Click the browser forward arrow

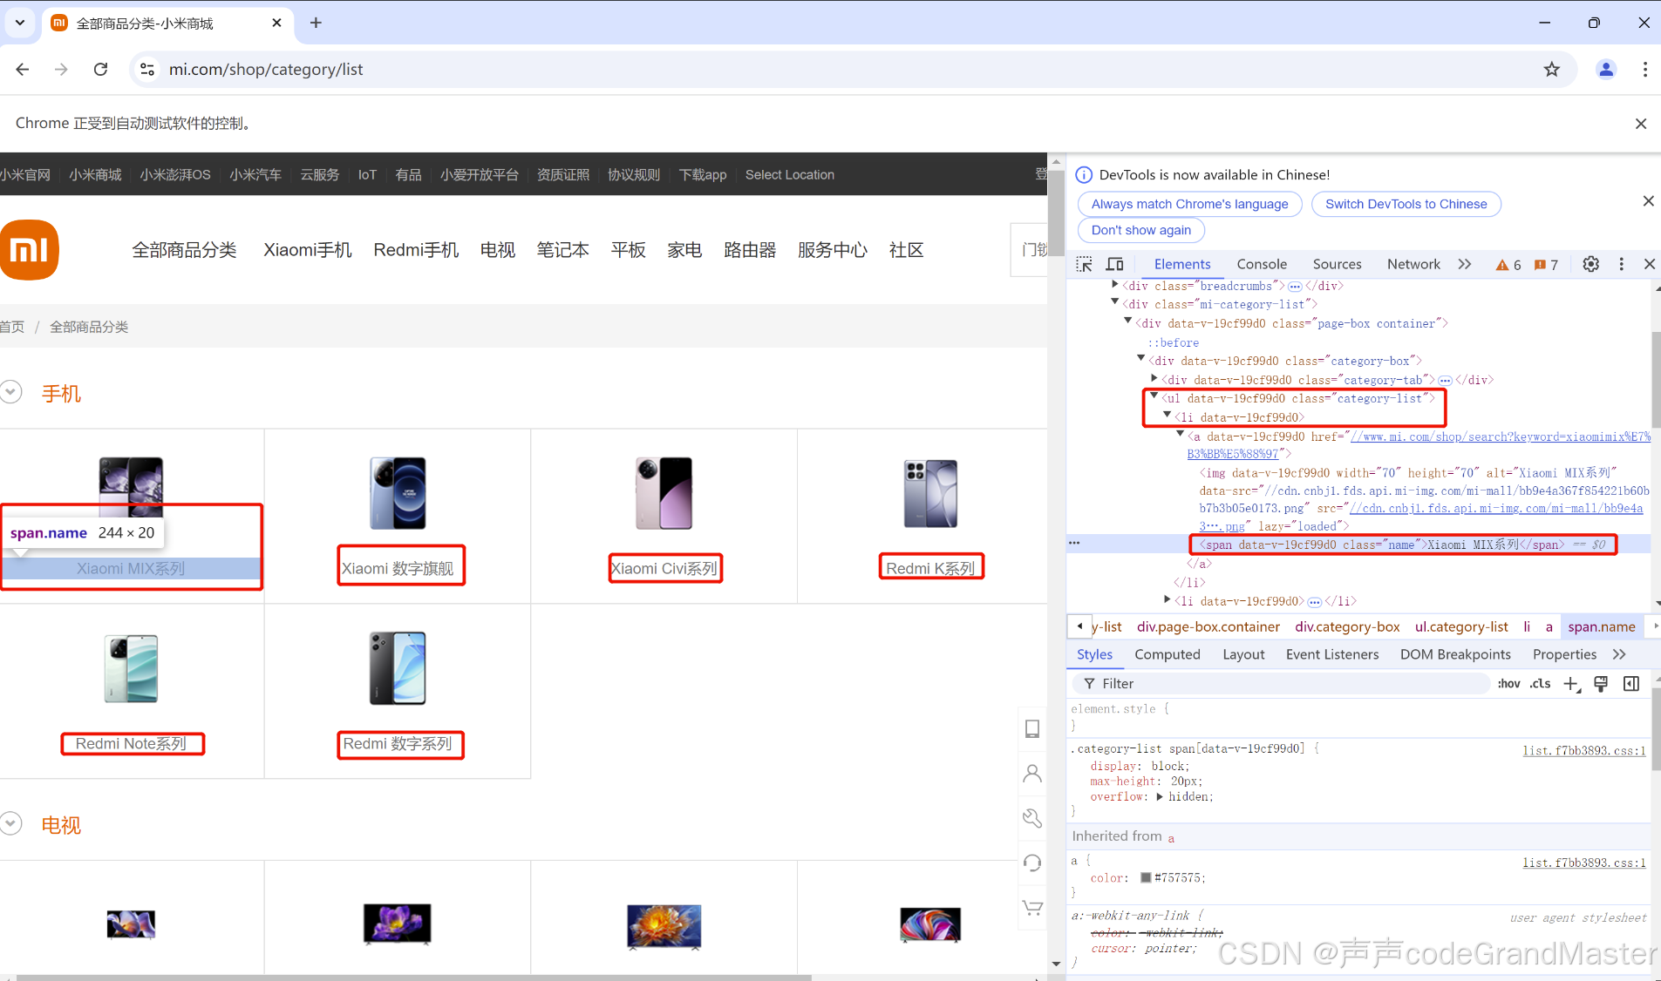point(61,70)
